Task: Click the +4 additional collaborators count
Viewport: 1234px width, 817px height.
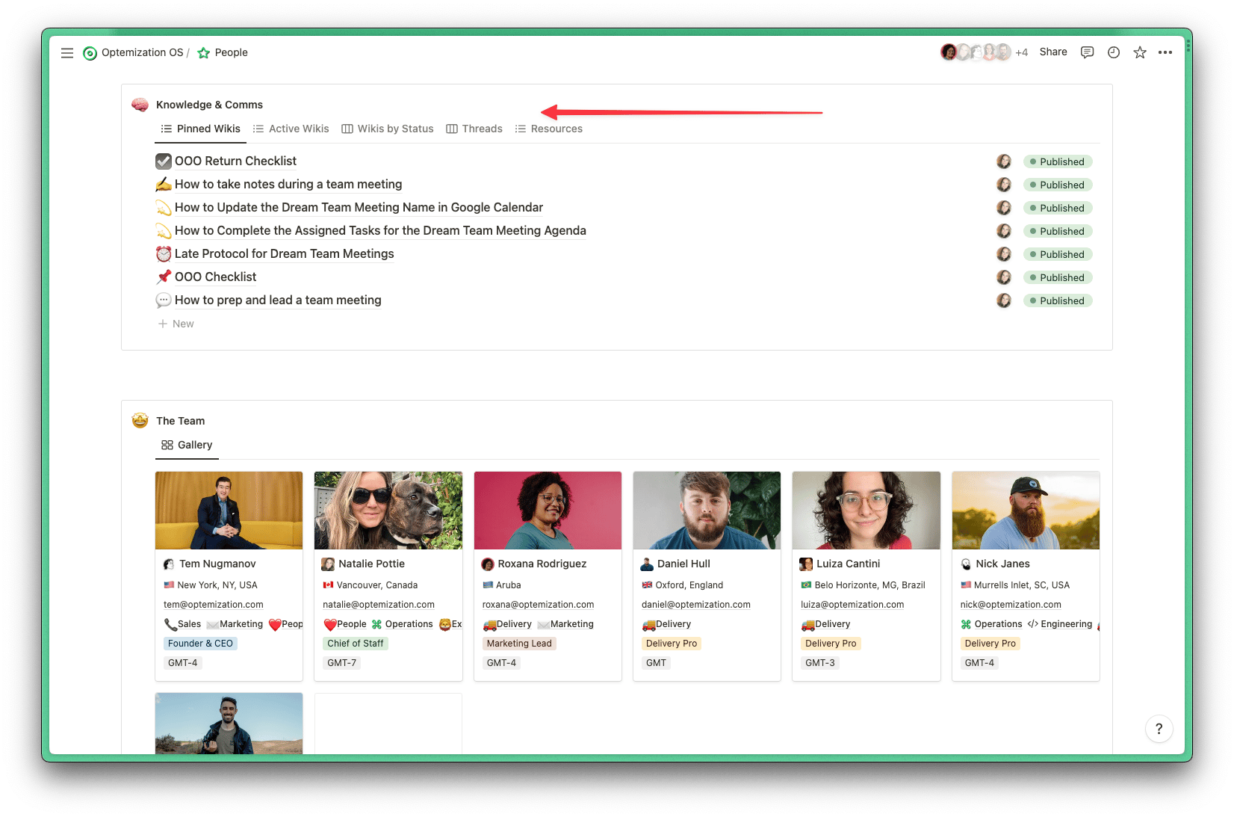Action: coord(1022,52)
